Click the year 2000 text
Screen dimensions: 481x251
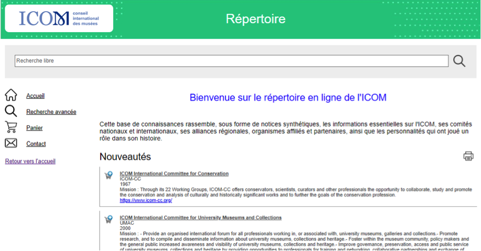pyautogui.click(x=125, y=228)
